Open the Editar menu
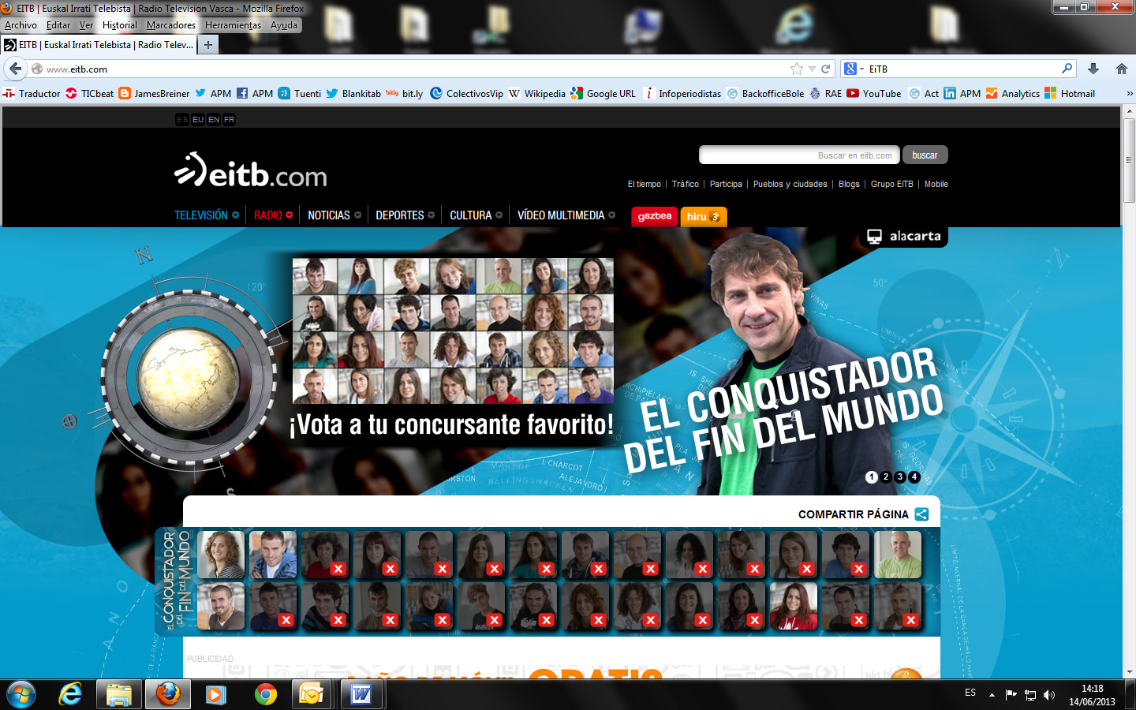Viewport: 1136px width, 710px height. click(x=58, y=25)
